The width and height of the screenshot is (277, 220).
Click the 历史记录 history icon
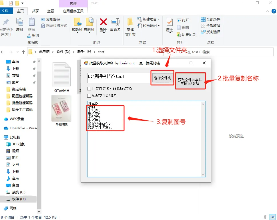coord(179,35)
